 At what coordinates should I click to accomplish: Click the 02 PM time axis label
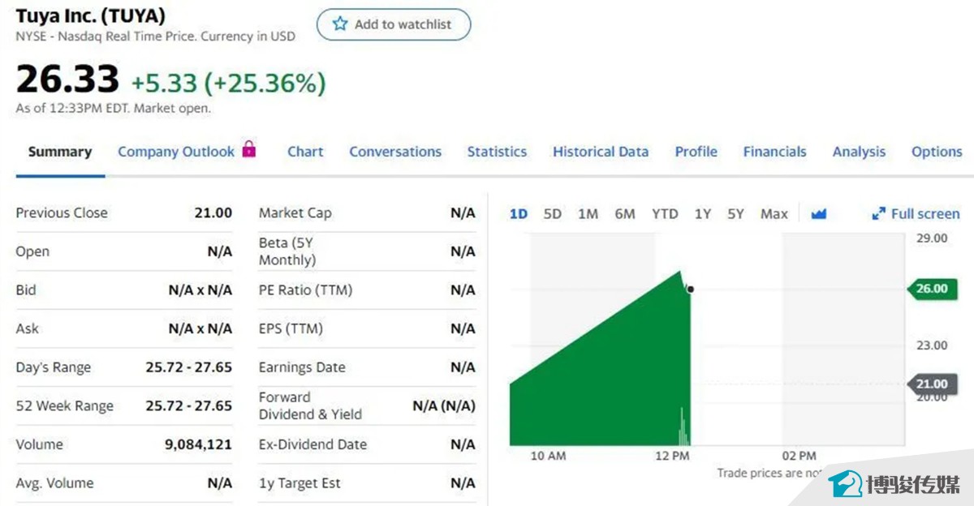pos(799,456)
